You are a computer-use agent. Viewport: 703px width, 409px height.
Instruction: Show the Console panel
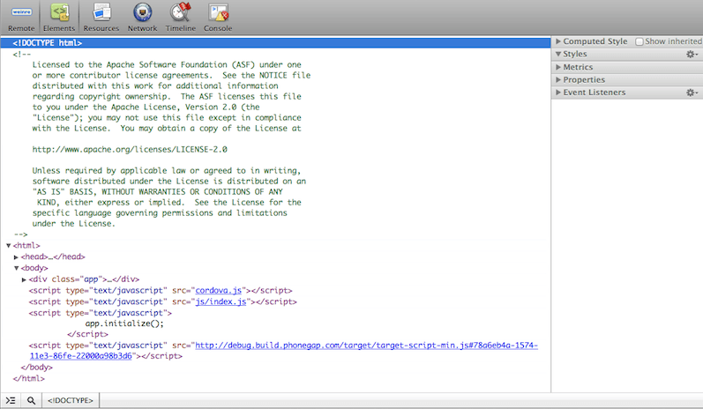point(218,17)
